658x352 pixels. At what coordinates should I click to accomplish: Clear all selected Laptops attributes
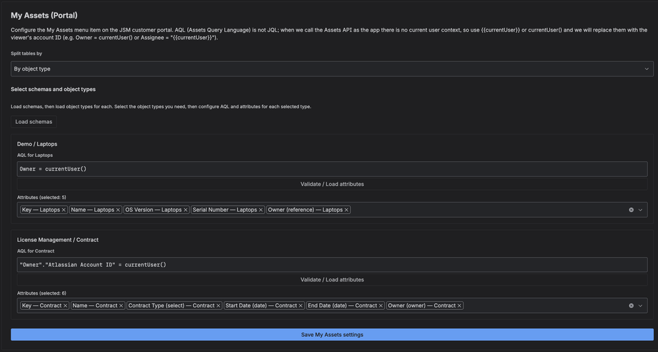coord(631,210)
